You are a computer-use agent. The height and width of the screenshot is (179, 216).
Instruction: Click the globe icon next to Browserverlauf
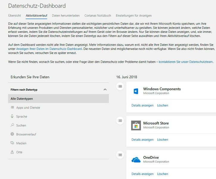click(x=12, y=134)
